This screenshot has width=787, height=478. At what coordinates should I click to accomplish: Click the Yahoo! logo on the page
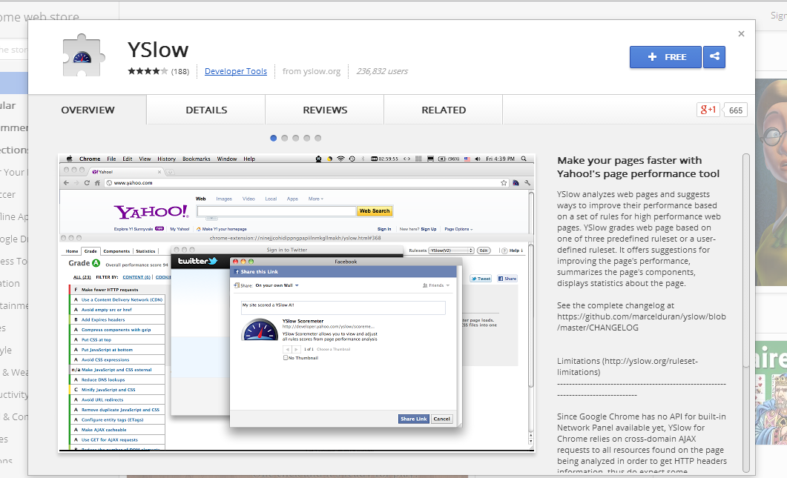point(151,211)
